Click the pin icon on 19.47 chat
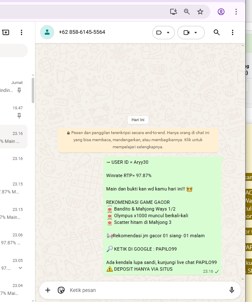252x302 pixels. click(19, 116)
